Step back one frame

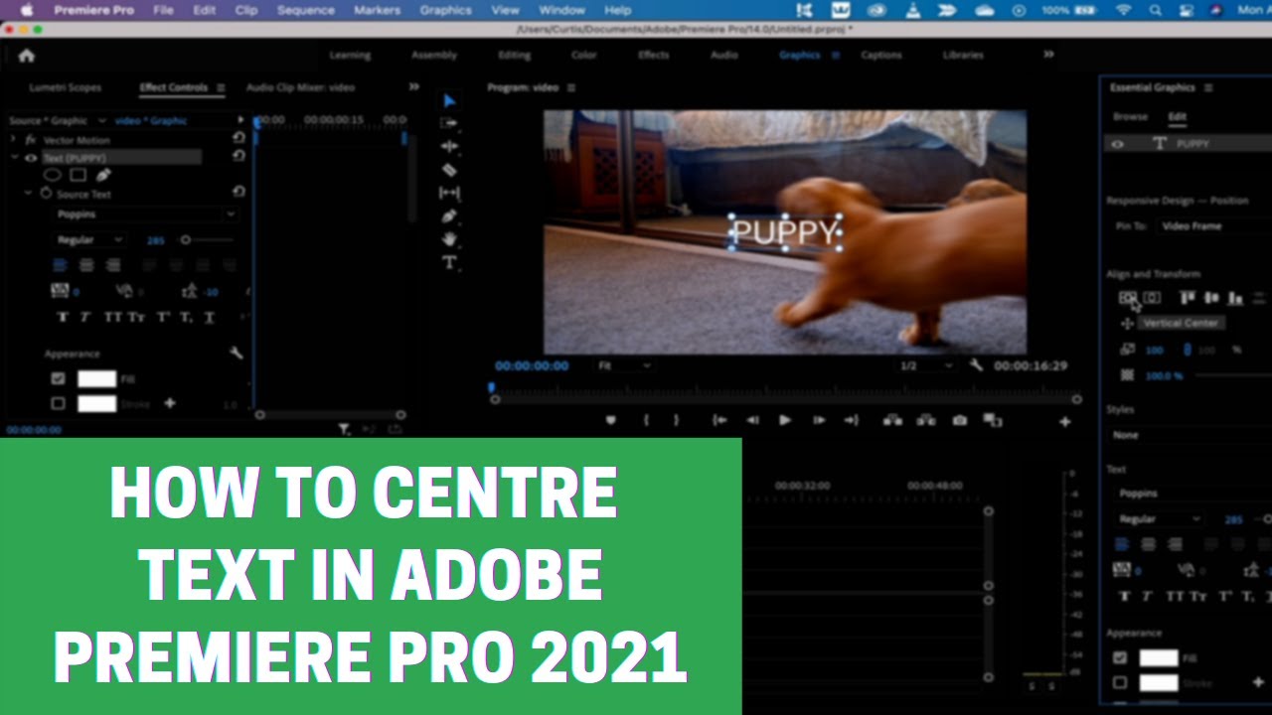click(x=752, y=420)
